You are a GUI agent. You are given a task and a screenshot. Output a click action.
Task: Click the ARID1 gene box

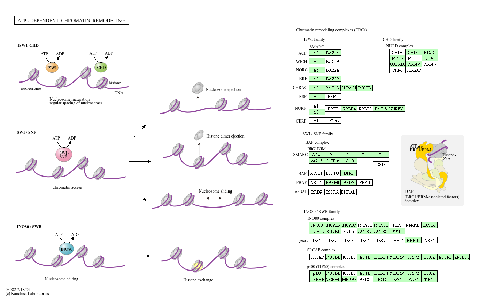pyautogui.click(x=317, y=173)
